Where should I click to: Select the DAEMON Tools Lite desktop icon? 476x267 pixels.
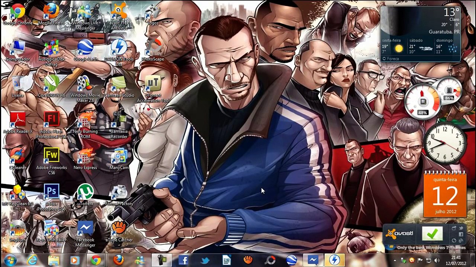pyautogui.click(x=119, y=53)
